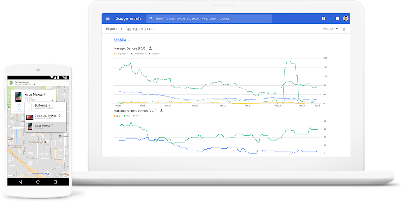Download the Managed Devices (7DA) chart
402x209 pixels.
point(150,48)
